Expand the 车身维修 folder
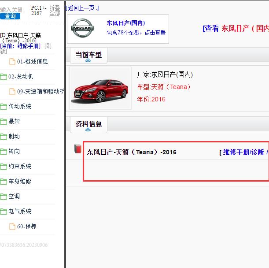The image size is (269, 268). (20, 182)
